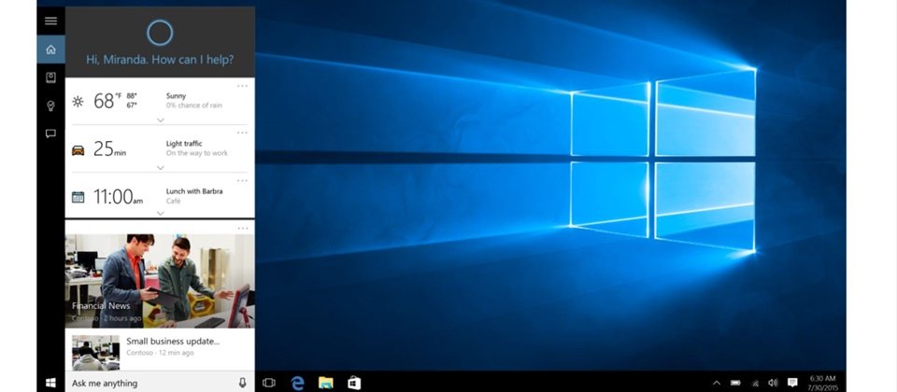Screen dimensions: 897x392
Task: Open the weather card more options dots
Action: 243,86
